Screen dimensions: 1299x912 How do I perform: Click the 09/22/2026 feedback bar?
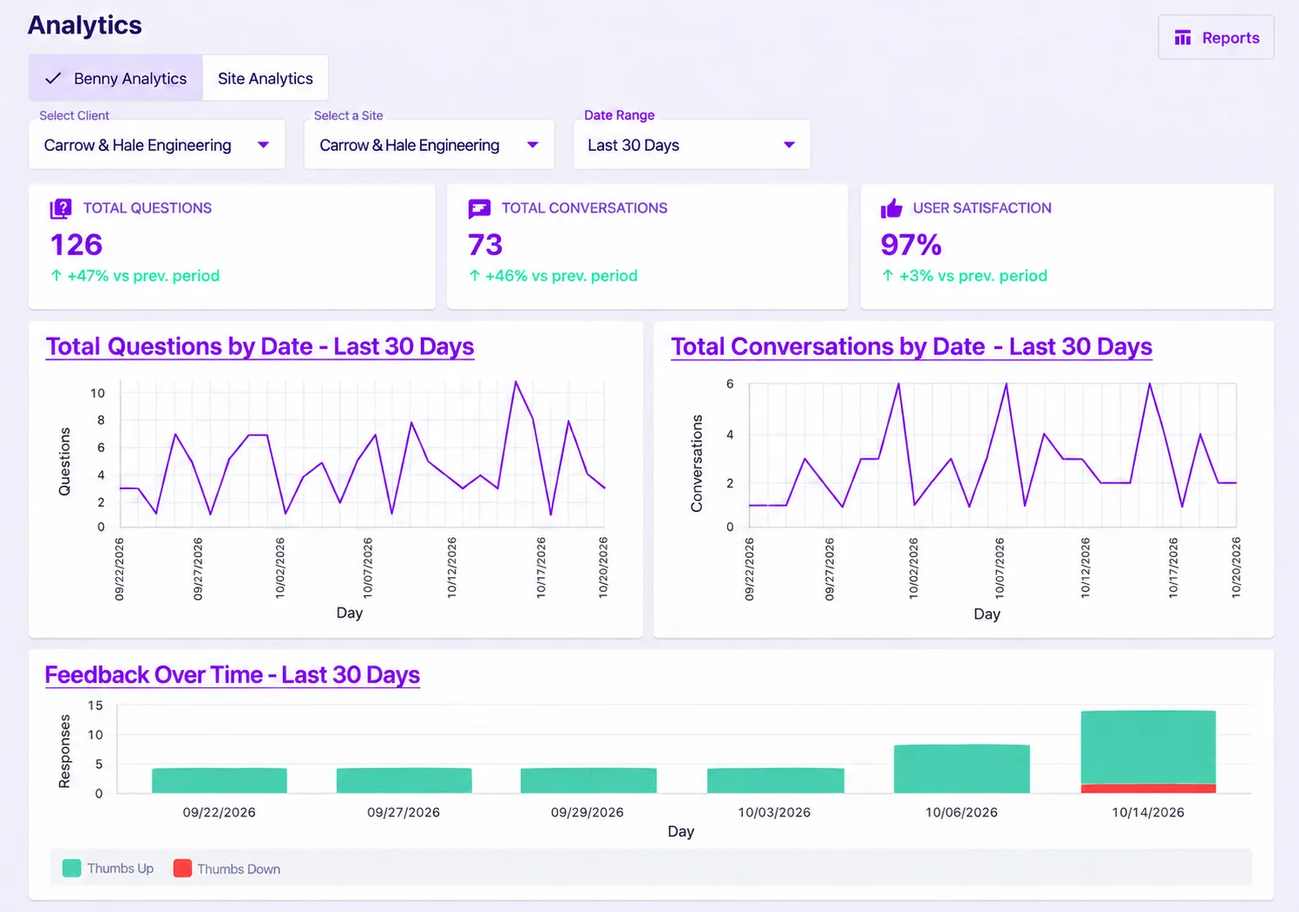[220, 780]
